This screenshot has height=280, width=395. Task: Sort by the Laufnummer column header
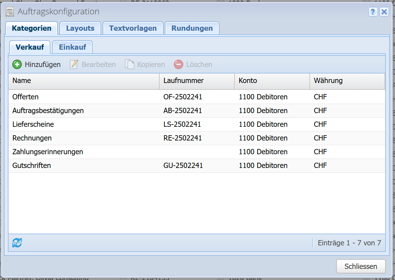[x=197, y=81]
